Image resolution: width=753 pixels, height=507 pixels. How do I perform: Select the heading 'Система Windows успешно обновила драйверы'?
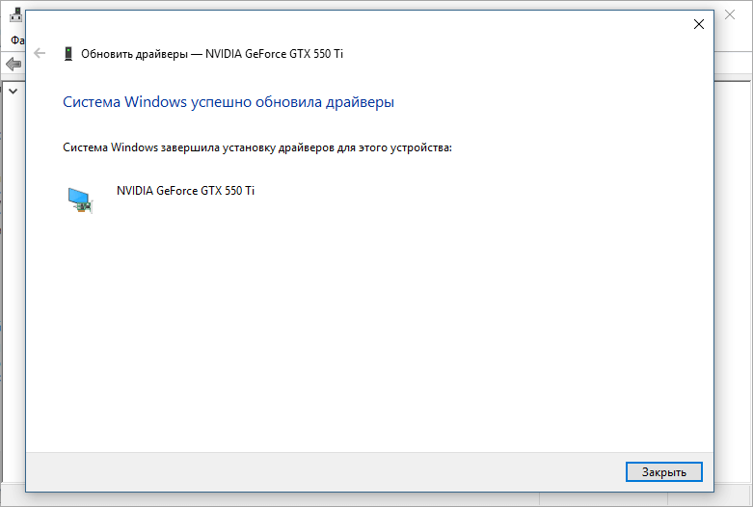point(229,102)
